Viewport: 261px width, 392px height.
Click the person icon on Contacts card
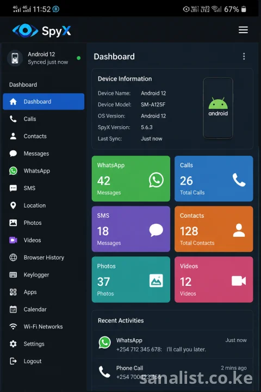click(239, 230)
